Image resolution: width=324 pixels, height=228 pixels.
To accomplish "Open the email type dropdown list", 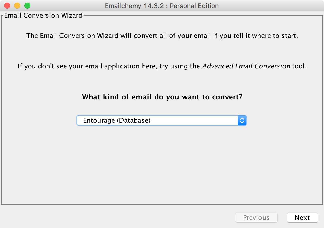I will click(161, 120).
